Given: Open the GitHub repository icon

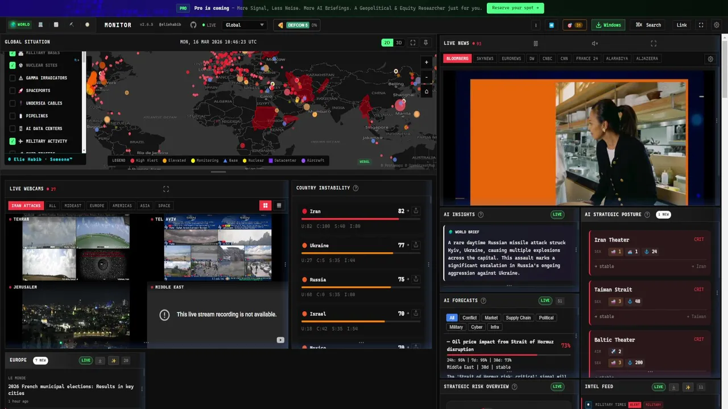Looking at the screenshot, I should (x=193, y=25).
